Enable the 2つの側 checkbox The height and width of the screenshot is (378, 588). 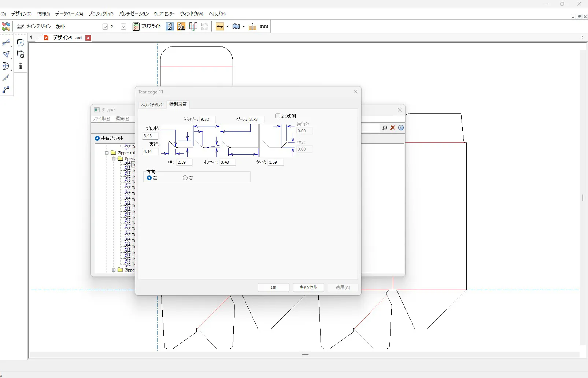278,116
